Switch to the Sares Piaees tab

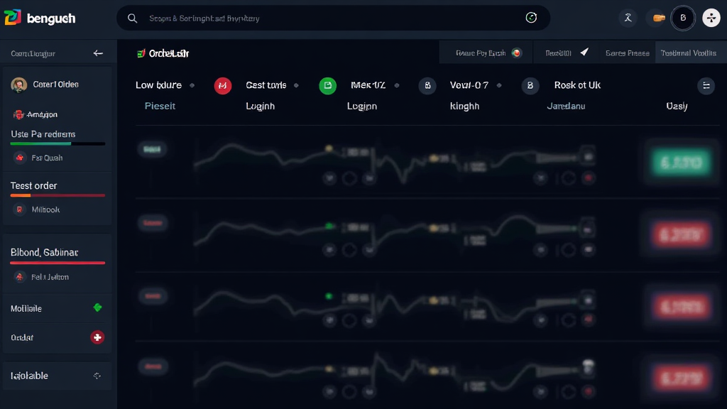[x=627, y=53]
